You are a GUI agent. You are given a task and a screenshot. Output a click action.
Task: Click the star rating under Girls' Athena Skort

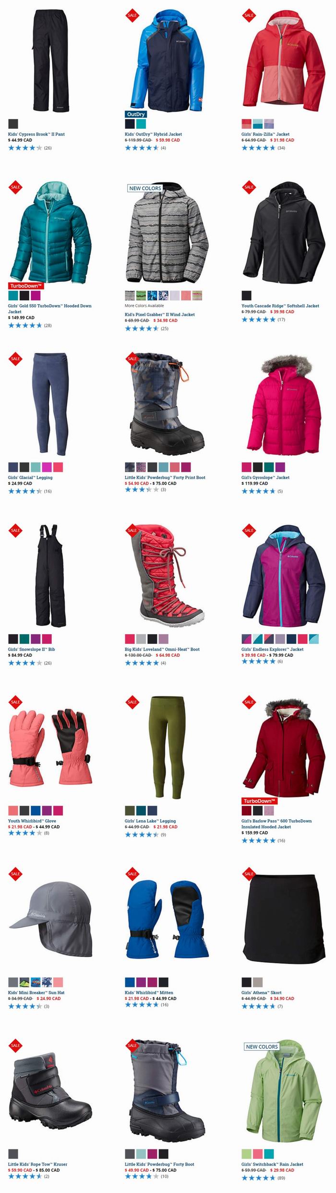coord(258,1006)
